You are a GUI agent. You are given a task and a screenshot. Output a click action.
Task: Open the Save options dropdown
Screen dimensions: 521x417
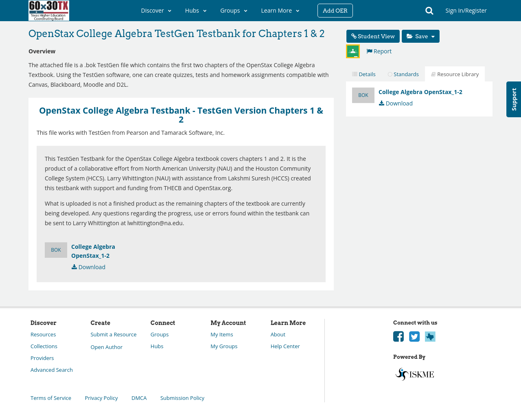(x=420, y=35)
